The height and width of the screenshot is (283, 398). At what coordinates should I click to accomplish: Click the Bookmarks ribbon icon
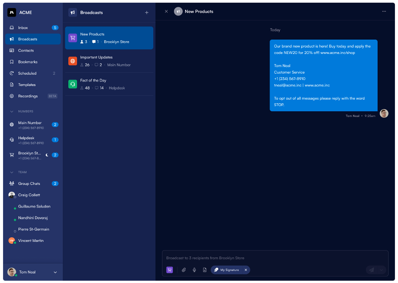click(12, 62)
